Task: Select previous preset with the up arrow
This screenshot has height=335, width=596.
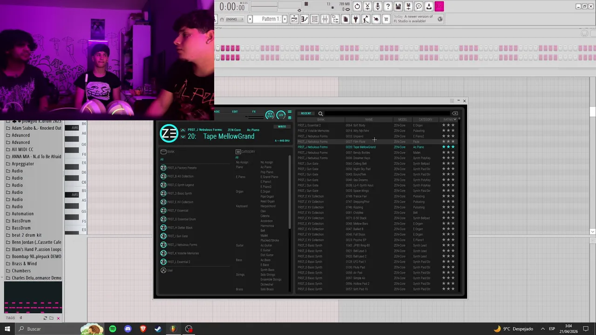Action: [x=183, y=130]
